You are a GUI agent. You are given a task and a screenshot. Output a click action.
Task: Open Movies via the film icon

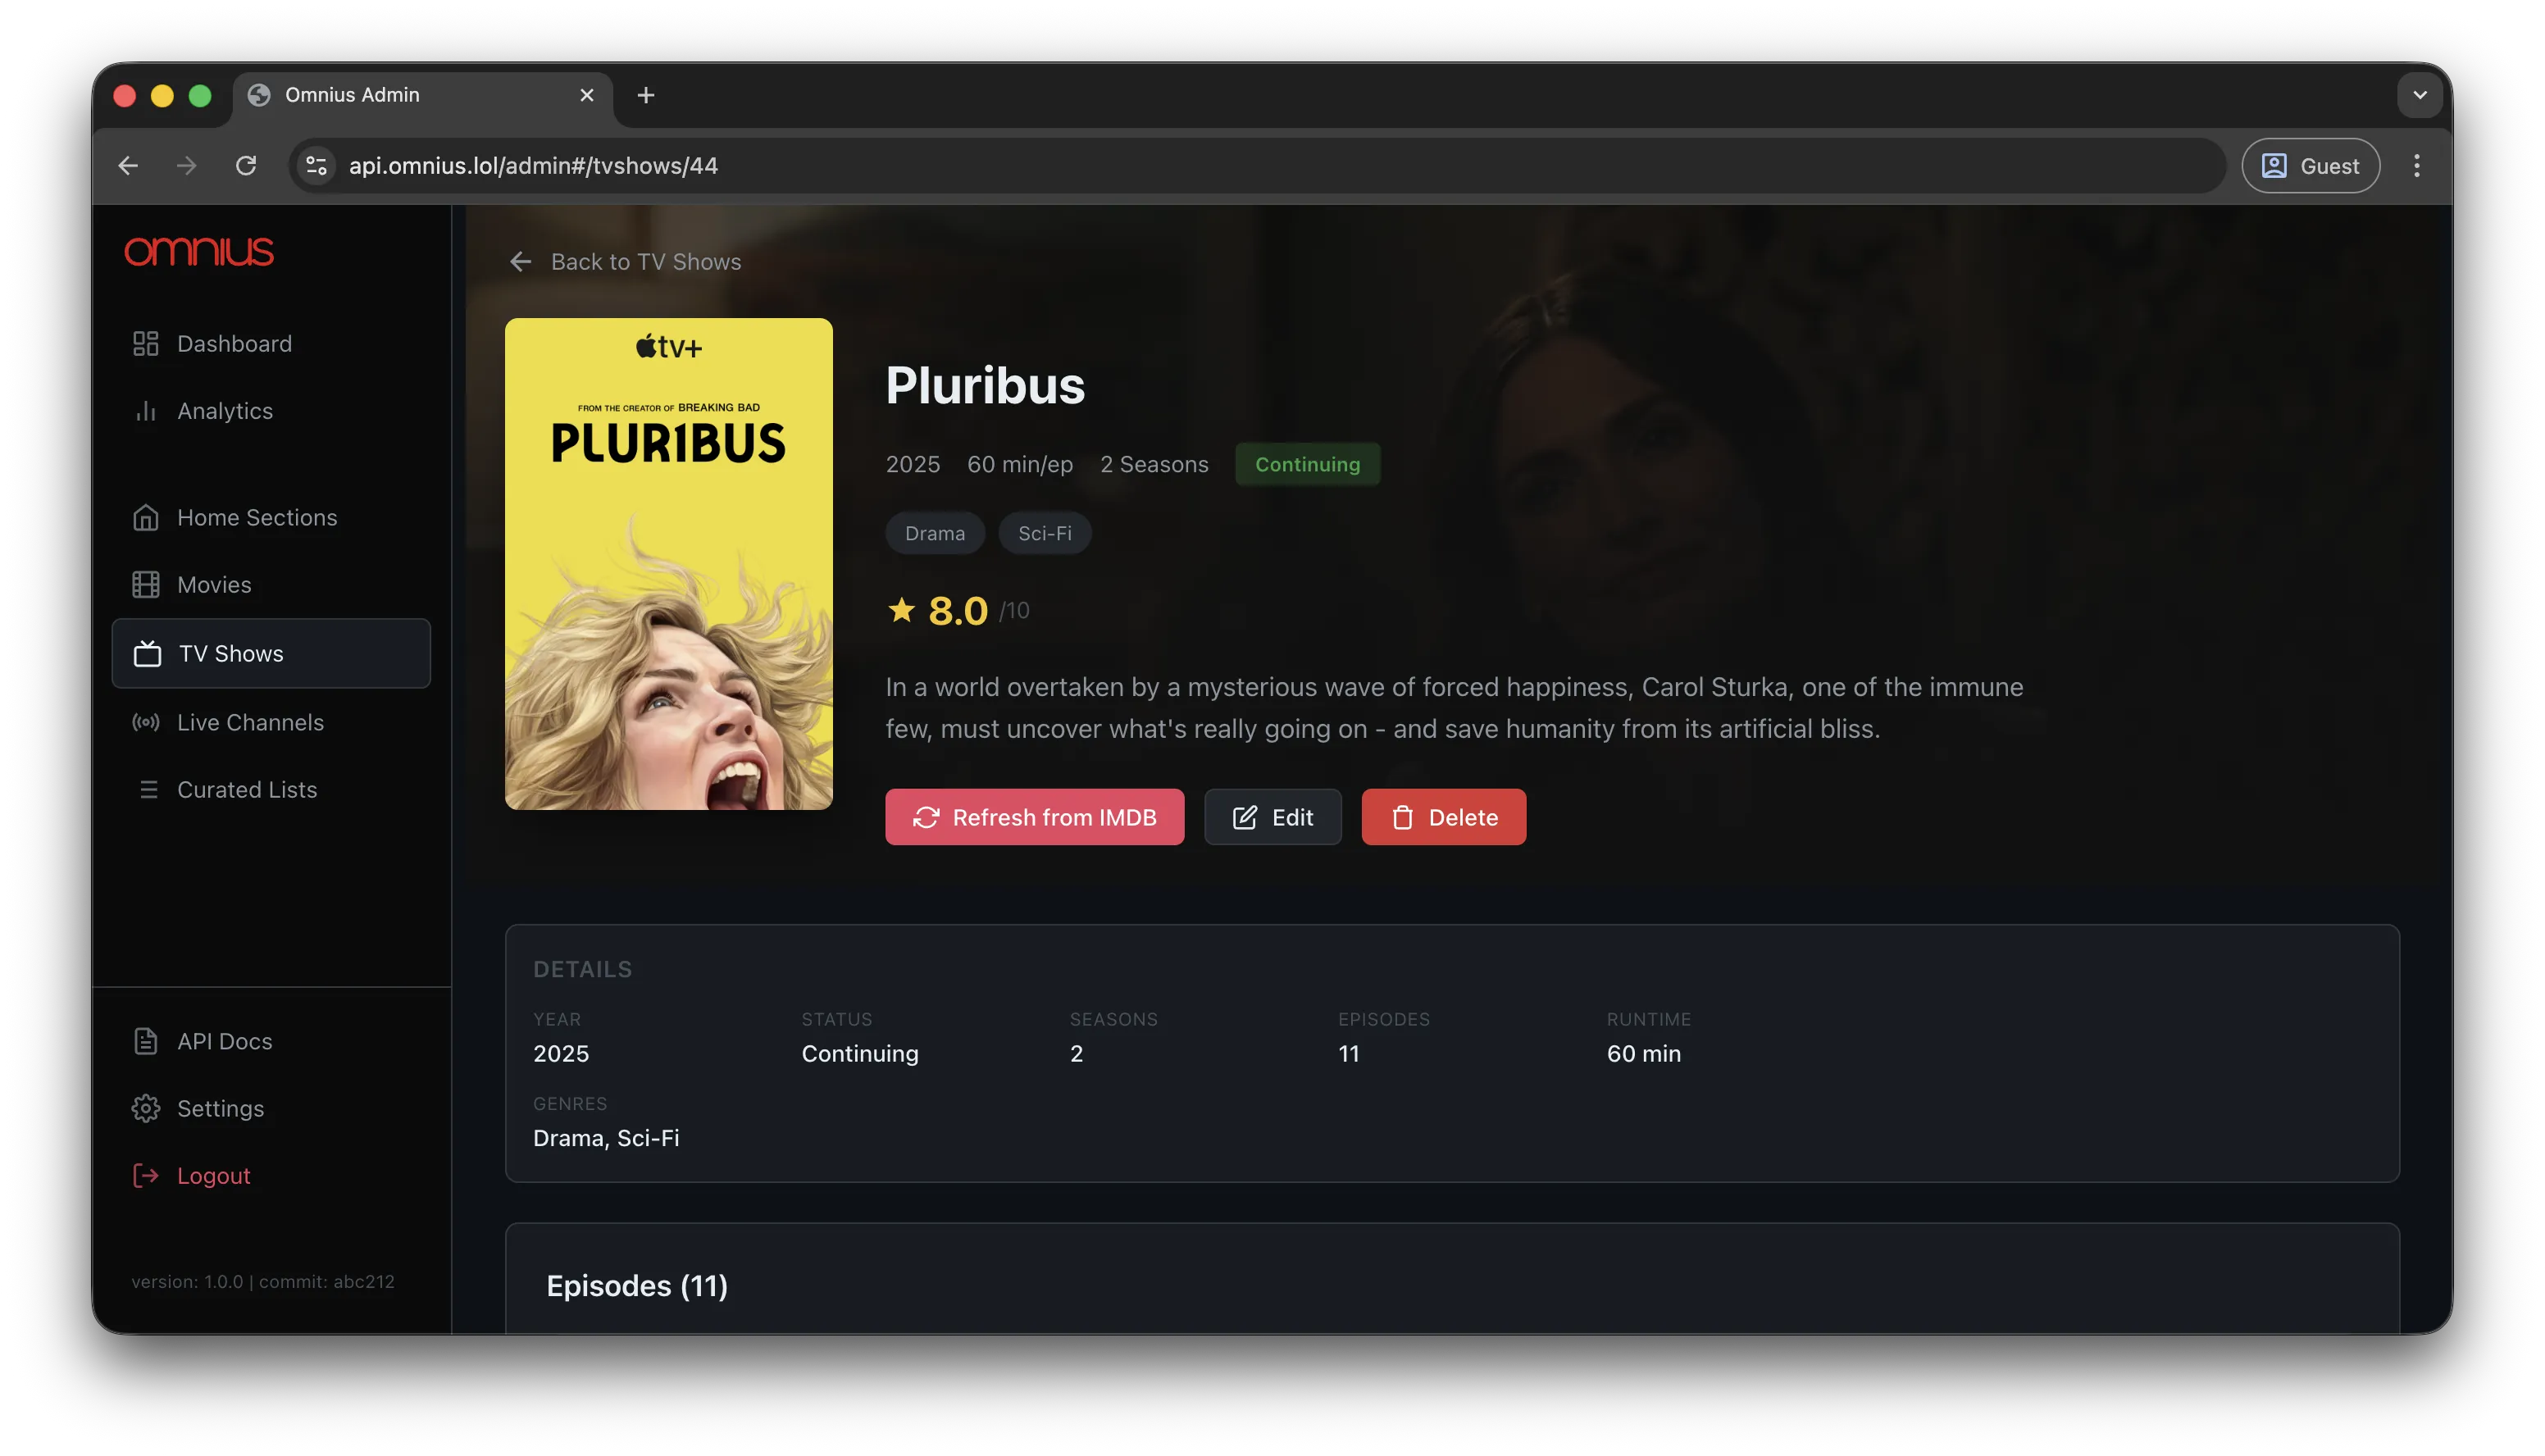[146, 585]
